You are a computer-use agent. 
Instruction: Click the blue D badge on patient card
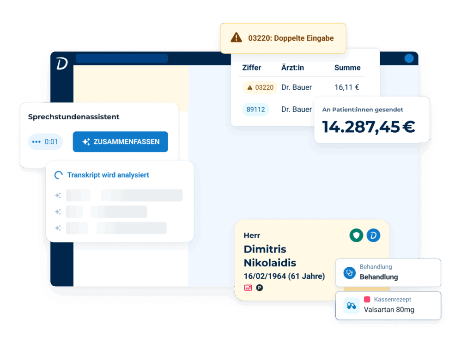(x=373, y=235)
